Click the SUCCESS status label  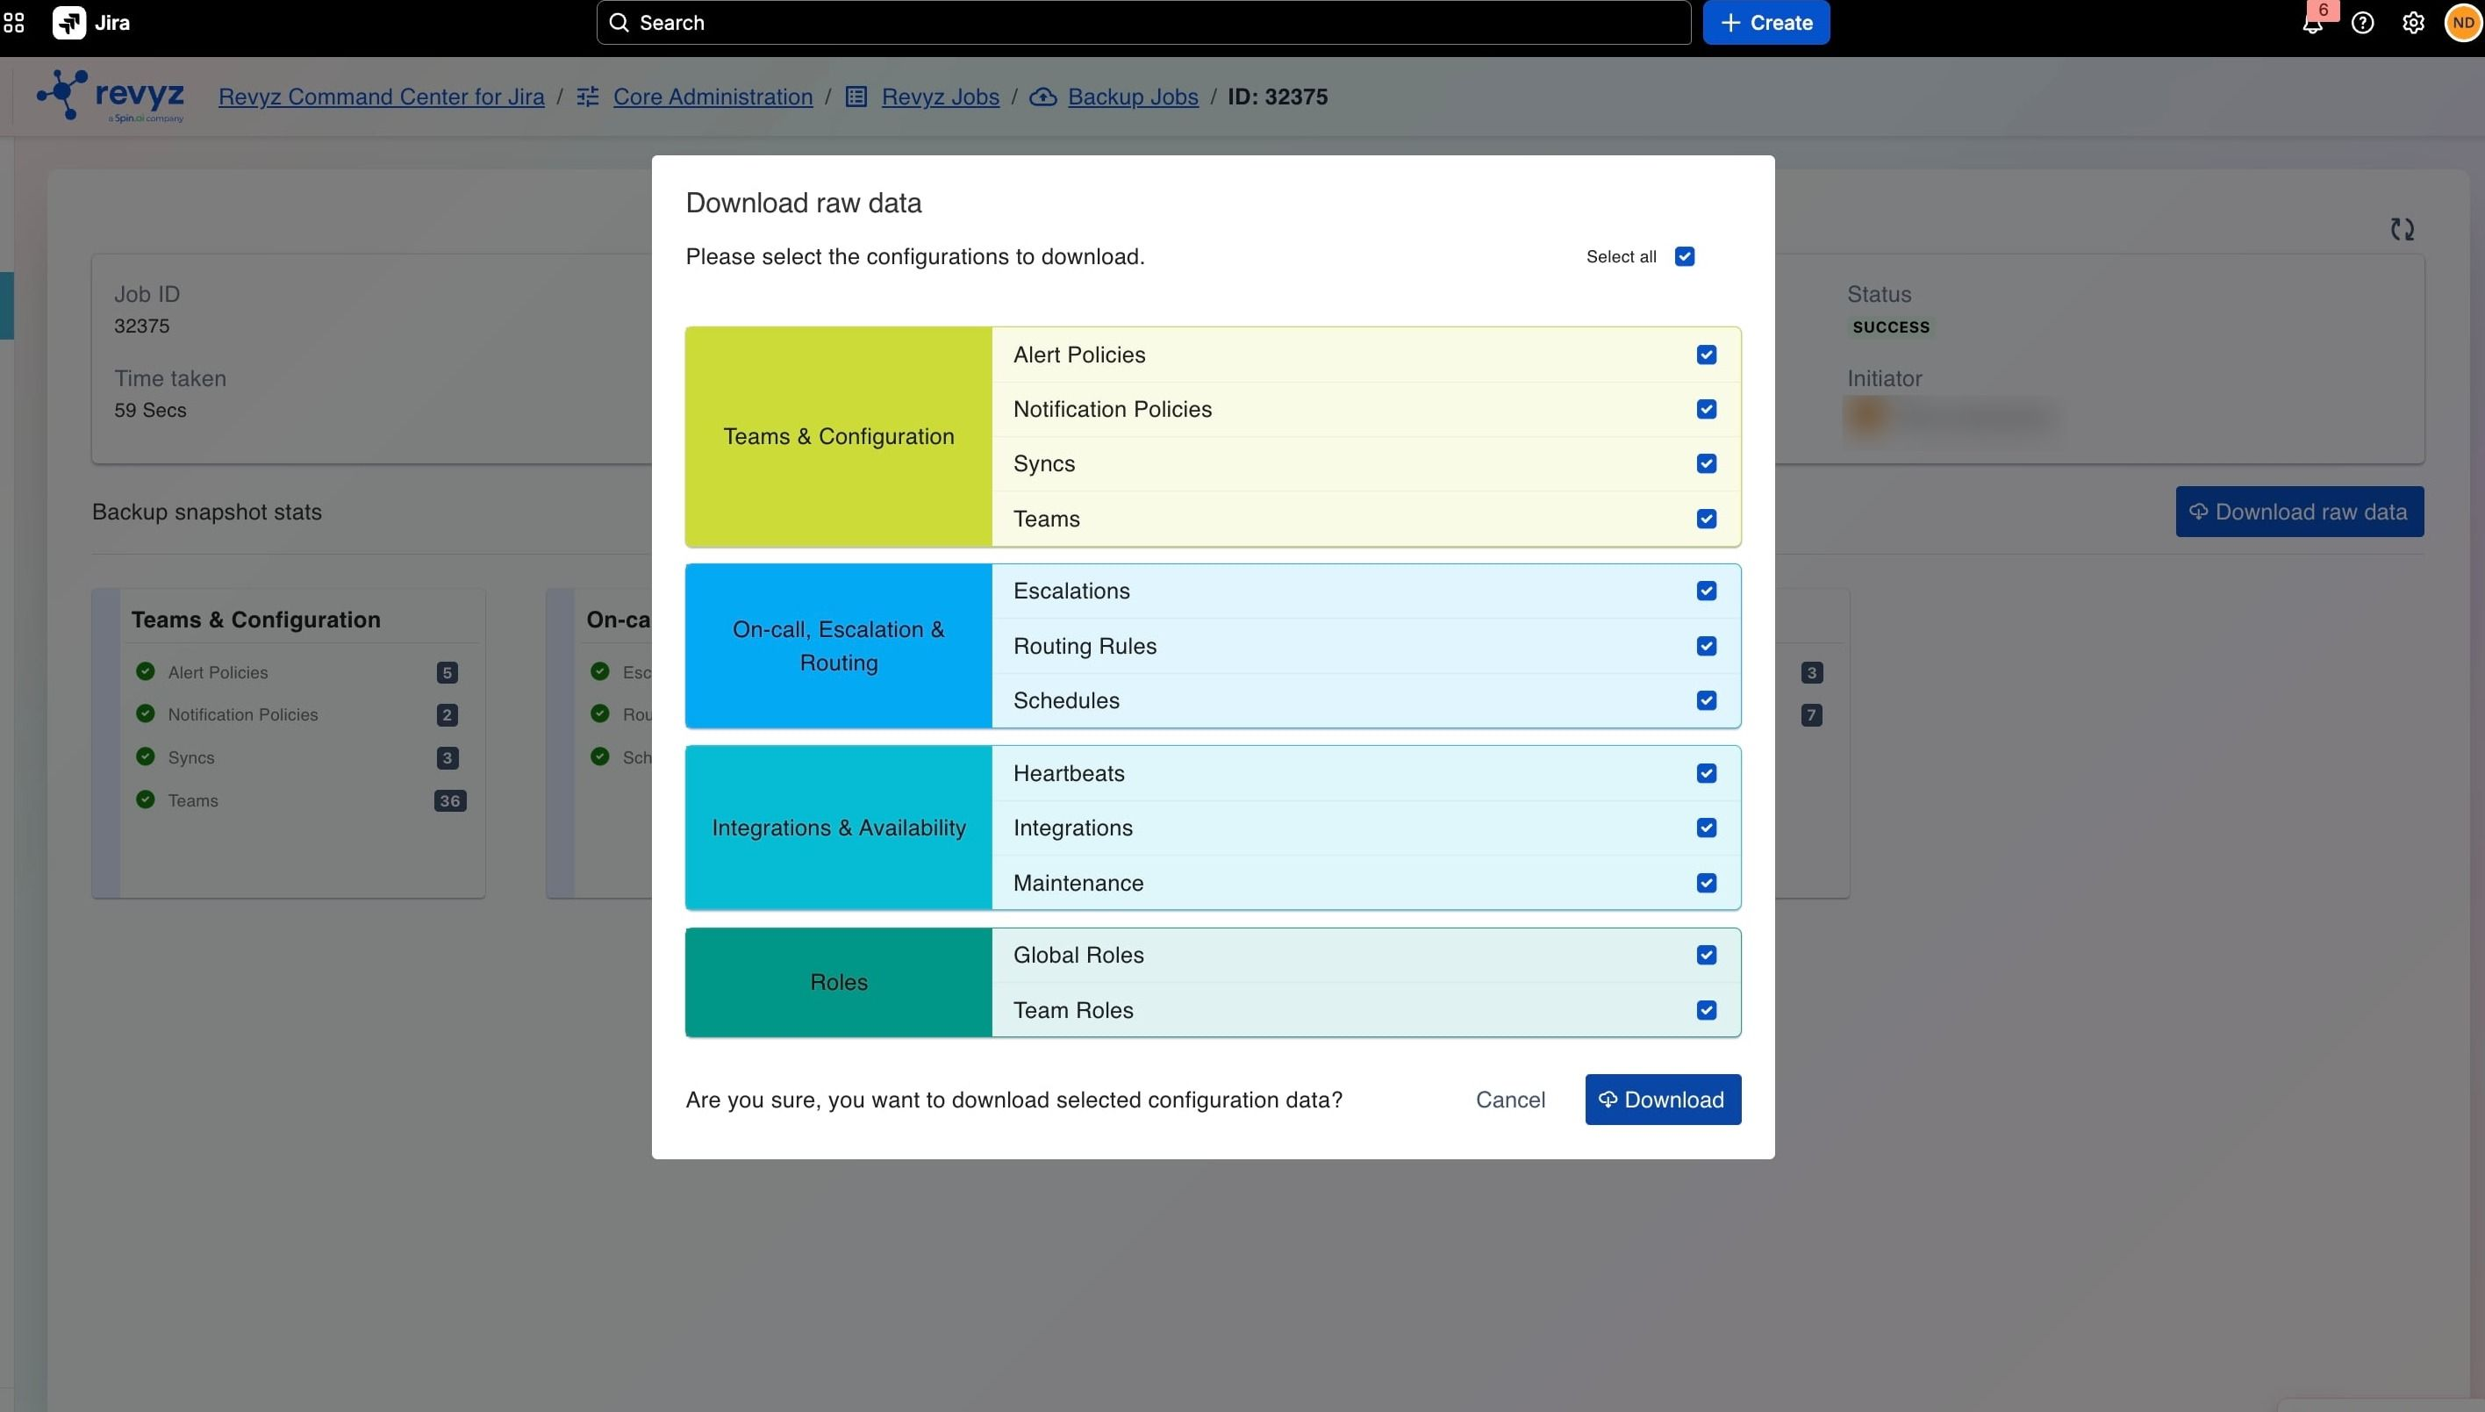(x=1891, y=326)
